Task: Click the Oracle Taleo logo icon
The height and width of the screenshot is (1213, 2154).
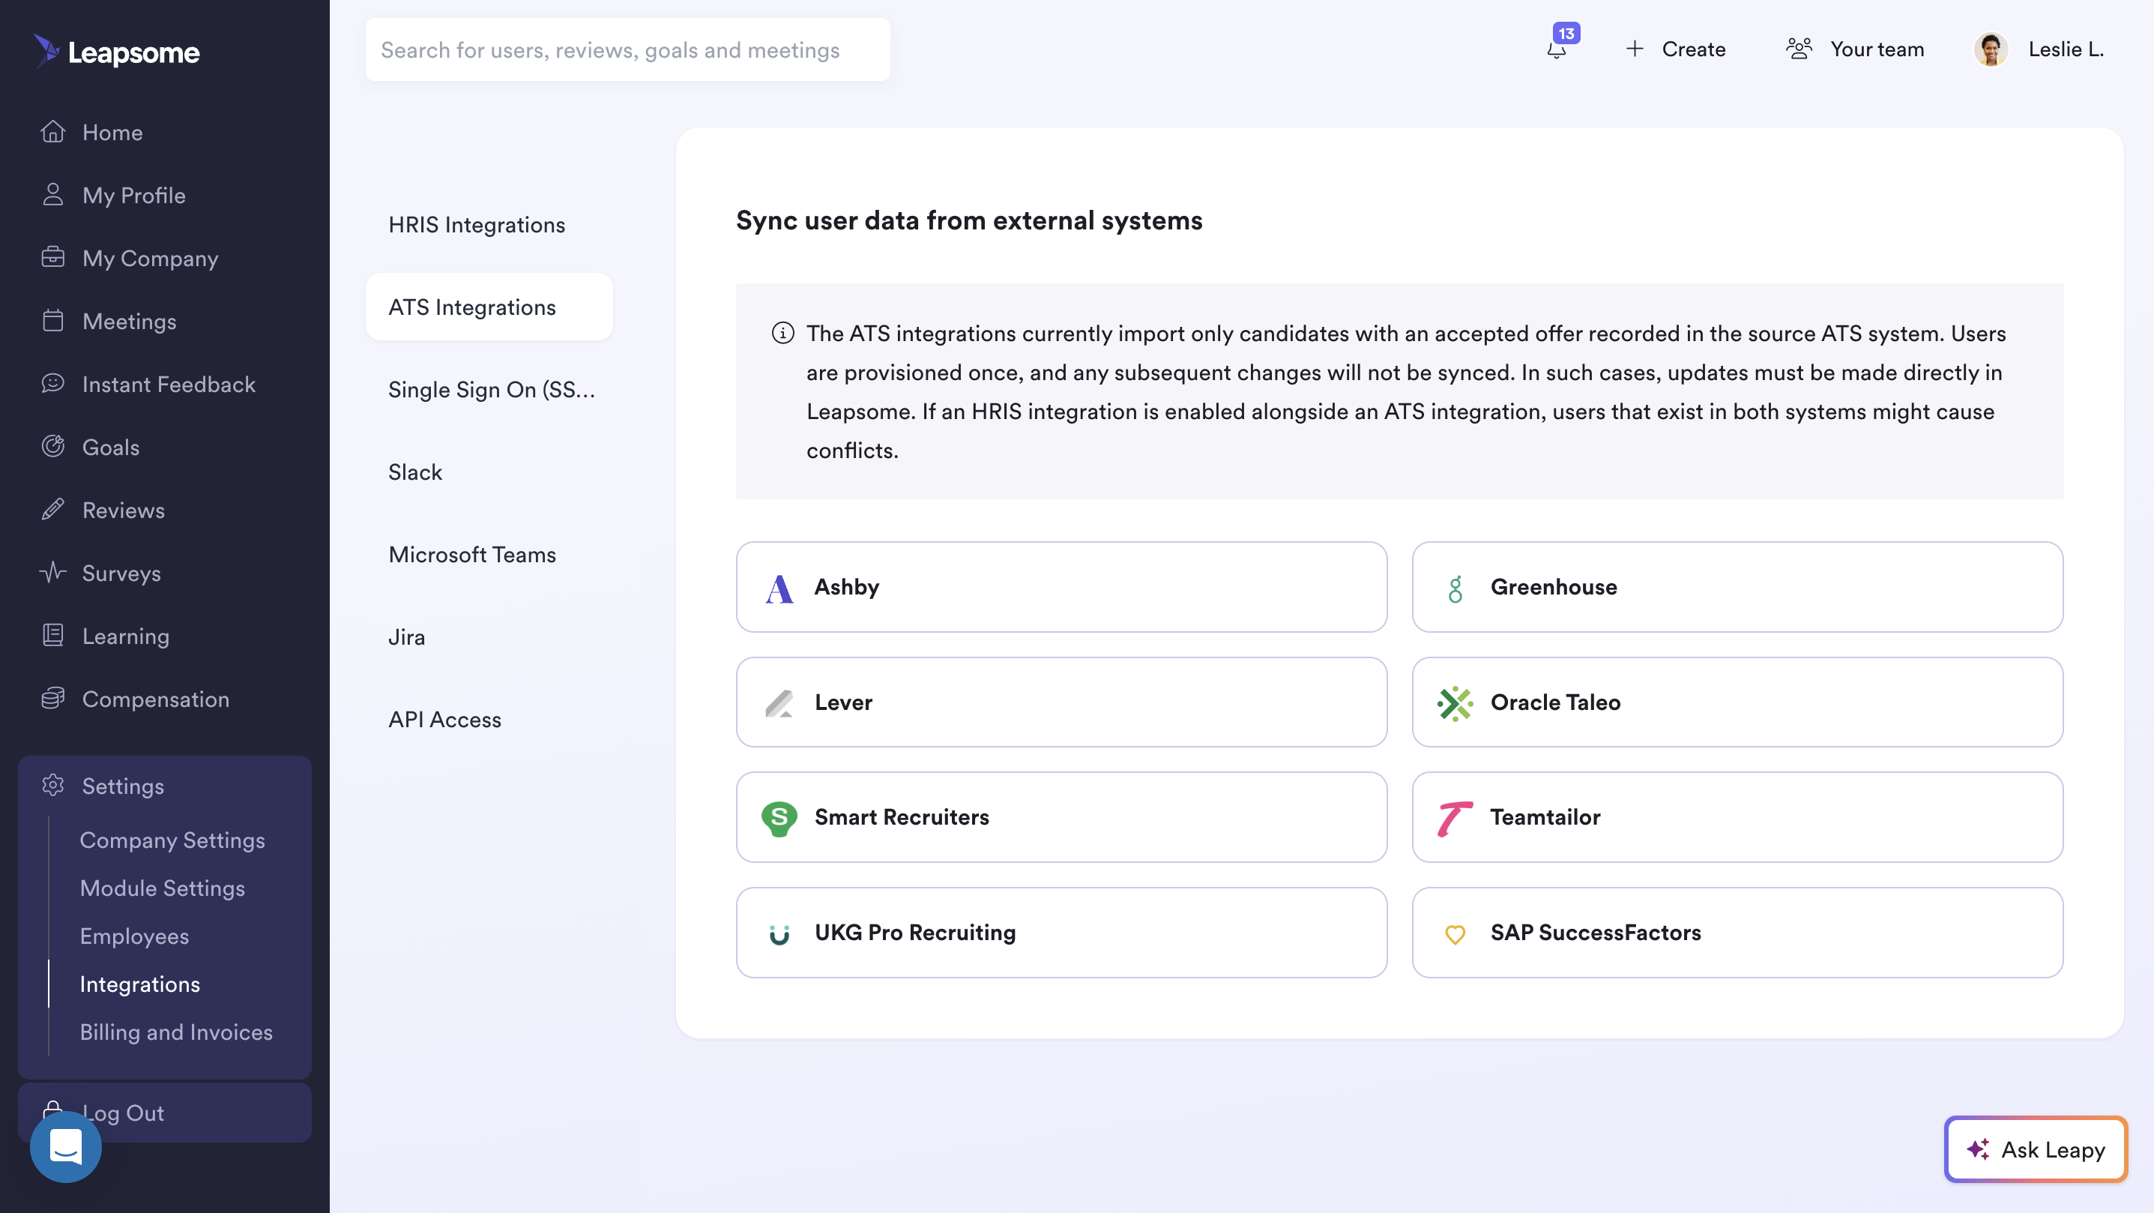Action: point(1455,702)
